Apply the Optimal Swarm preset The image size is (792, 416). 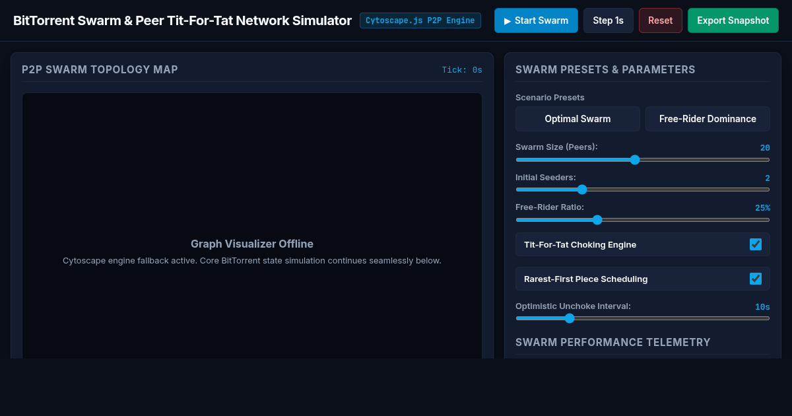(577, 119)
